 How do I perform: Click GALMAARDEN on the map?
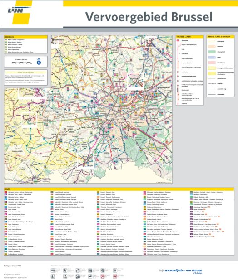click(17, 151)
